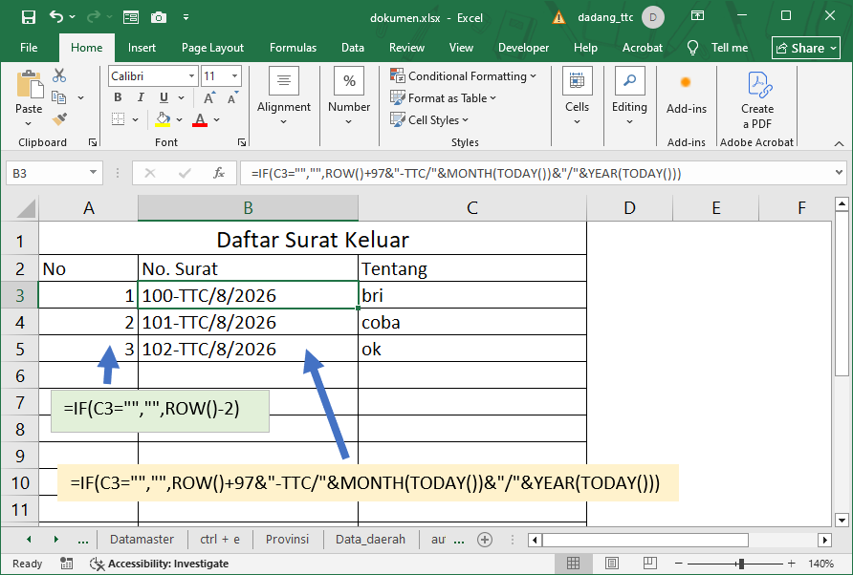Screen dimensions: 853x575
Task: Click the Select All corner triangle
Action: (24, 208)
